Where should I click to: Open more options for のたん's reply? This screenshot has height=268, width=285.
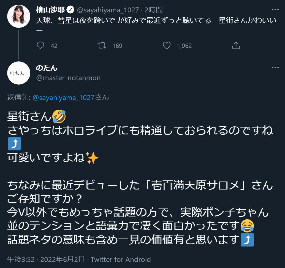(275, 67)
